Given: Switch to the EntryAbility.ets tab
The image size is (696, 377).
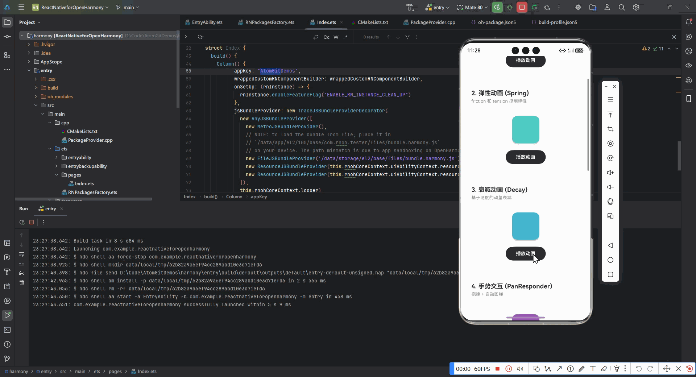Looking at the screenshot, I should click(204, 22).
